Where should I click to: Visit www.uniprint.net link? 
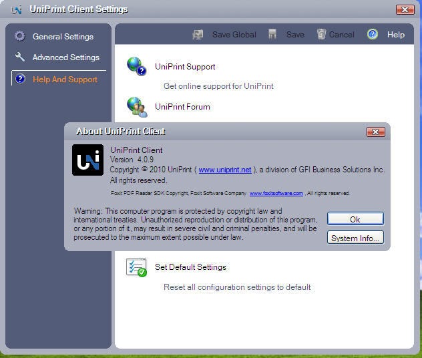click(x=225, y=170)
